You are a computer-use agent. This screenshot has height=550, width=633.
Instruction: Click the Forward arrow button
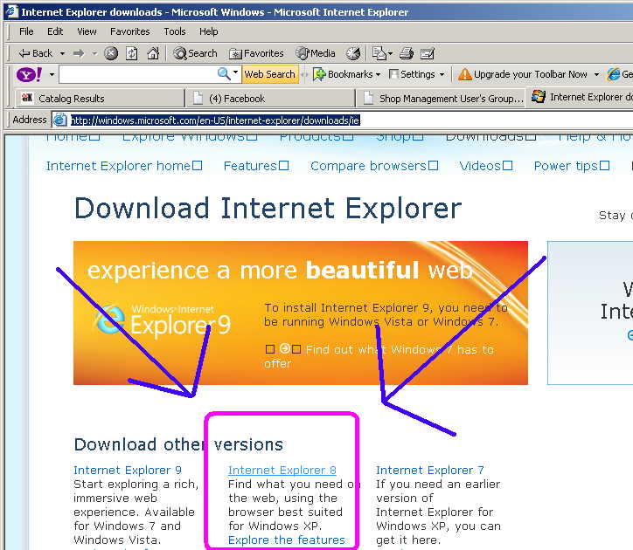(x=79, y=53)
